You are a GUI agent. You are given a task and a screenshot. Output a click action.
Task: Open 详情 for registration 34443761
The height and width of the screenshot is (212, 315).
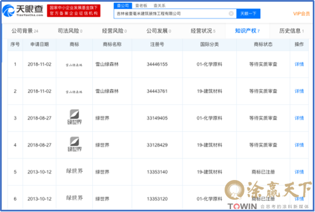(x=299, y=91)
